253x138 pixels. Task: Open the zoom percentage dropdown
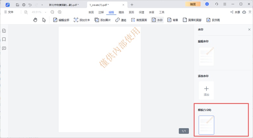click(46, 12)
